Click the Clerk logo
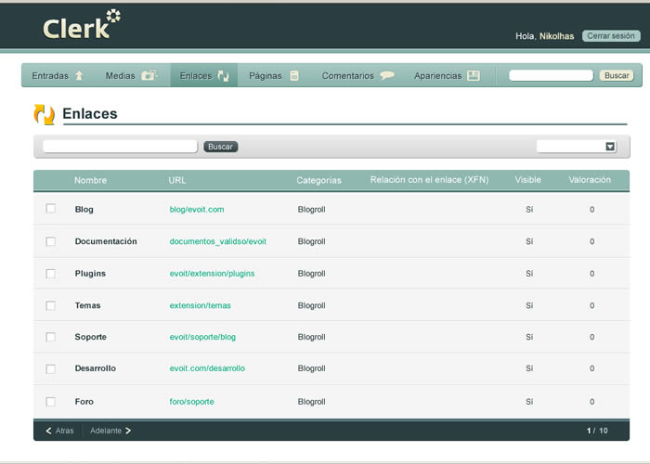650x464 pixels. point(82,25)
